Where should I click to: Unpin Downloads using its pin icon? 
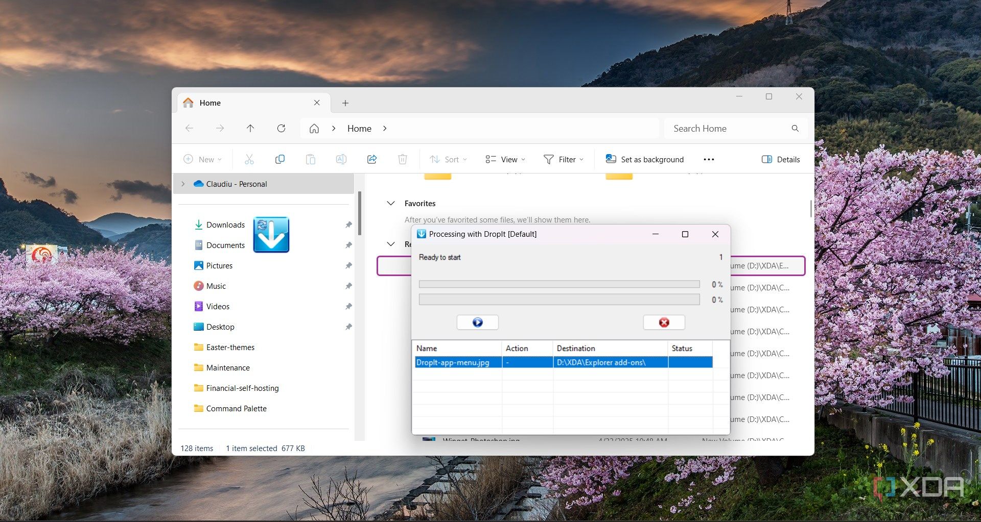click(348, 225)
